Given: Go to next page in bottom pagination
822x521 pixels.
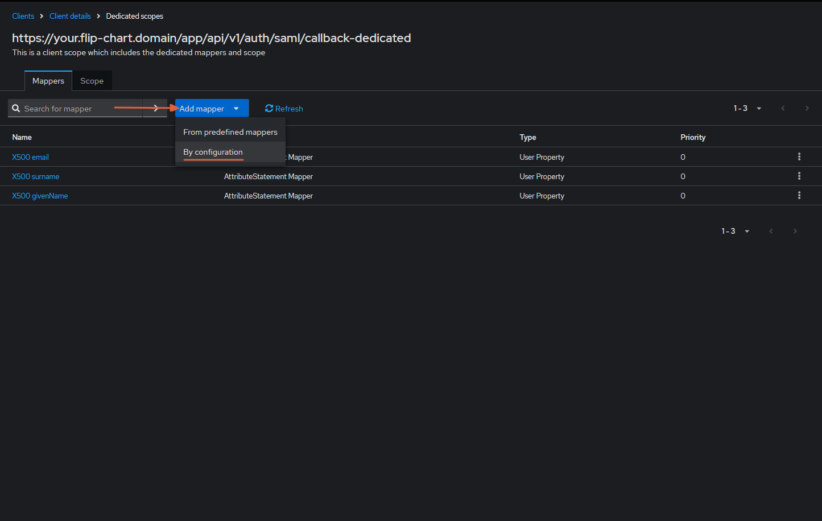Looking at the screenshot, I should [795, 231].
